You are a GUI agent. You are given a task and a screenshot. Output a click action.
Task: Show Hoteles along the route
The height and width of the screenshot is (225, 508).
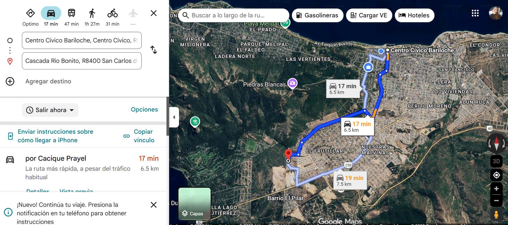[x=414, y=15]
